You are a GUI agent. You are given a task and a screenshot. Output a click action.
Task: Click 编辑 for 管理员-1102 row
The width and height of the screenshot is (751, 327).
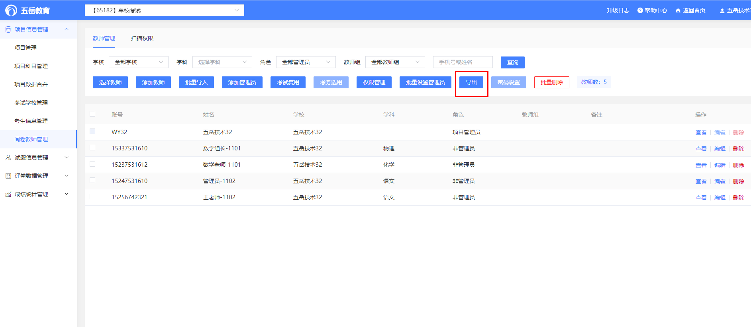pyautogui.click(x=720, y=181)
